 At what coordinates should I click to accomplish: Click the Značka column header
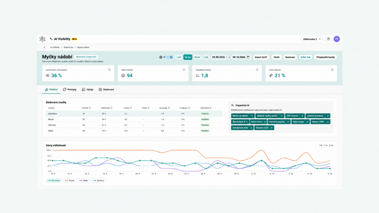pyautogui.click(x=51, y=108)
